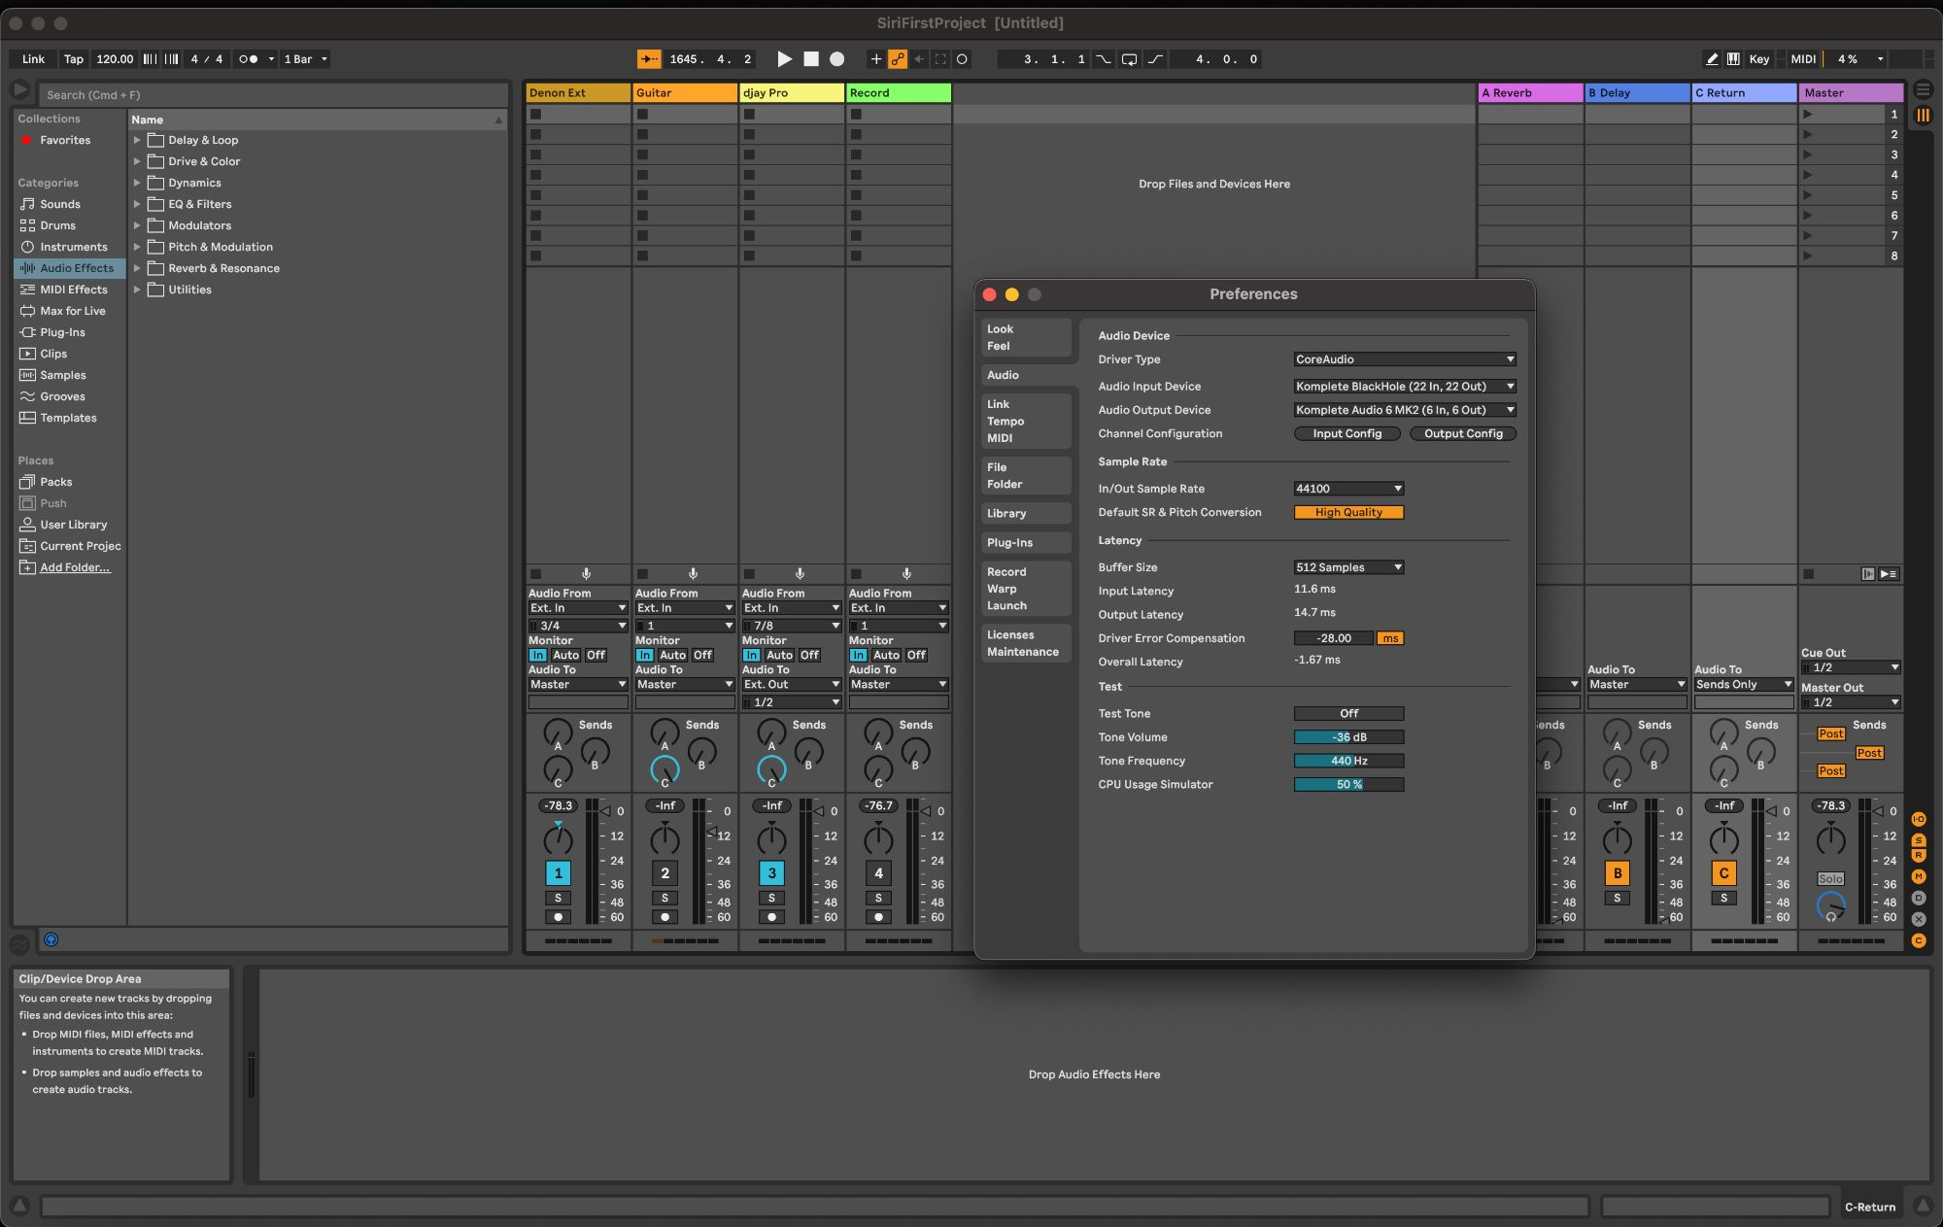Set Guitar track Monitor to Off
Image resolution: width=1943 pixels, height=1227 pixels.
coord(702,655)
